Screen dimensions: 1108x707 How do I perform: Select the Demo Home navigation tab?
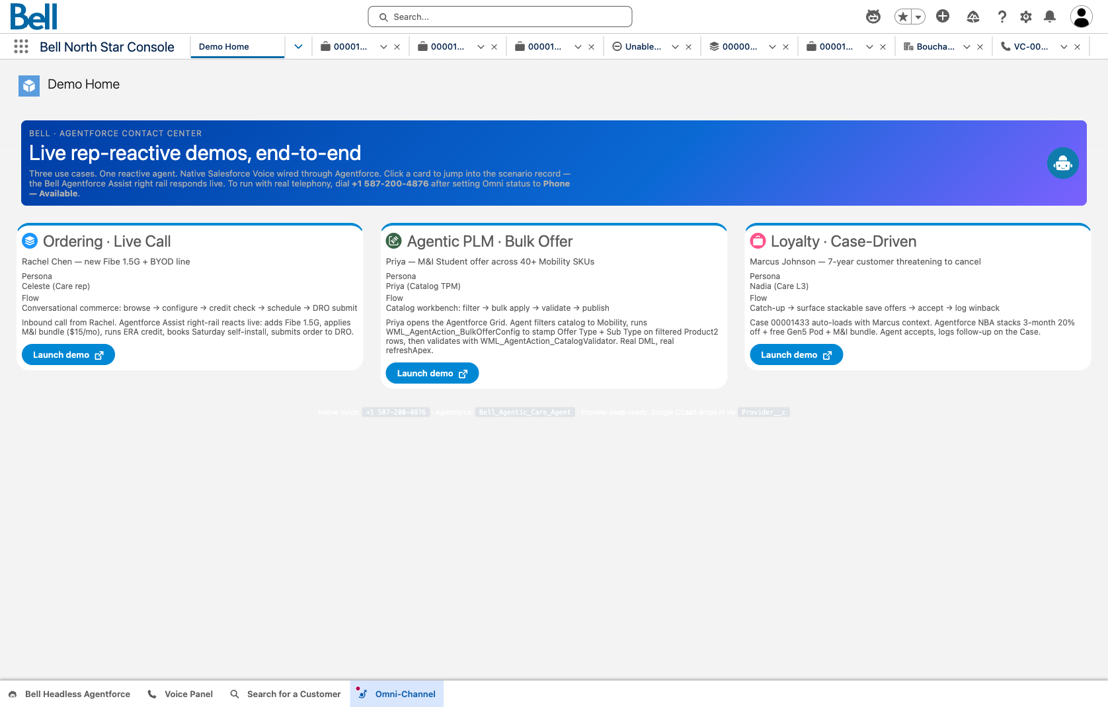coord(237,46)
